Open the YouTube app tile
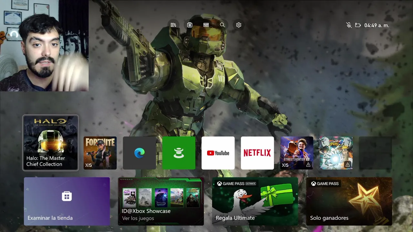 click(218, 153)
